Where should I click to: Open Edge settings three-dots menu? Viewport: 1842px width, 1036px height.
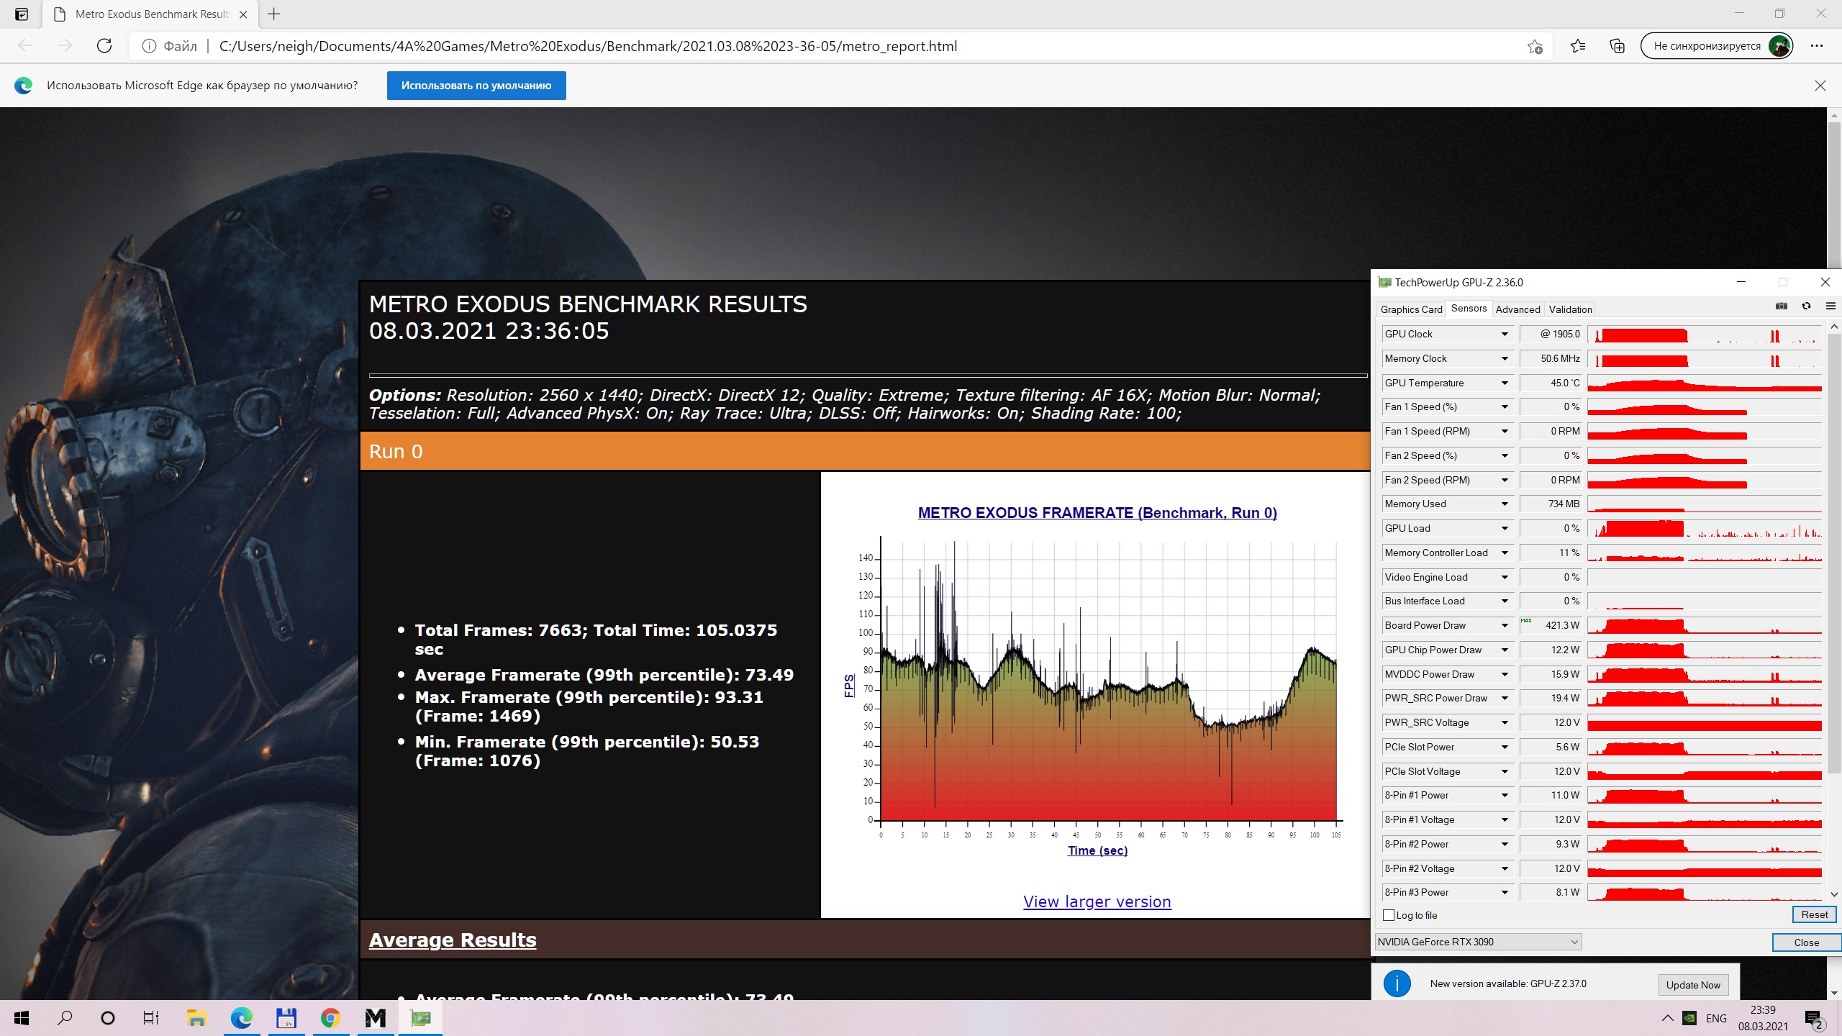pyautogui.click(x=1817, y=46)
